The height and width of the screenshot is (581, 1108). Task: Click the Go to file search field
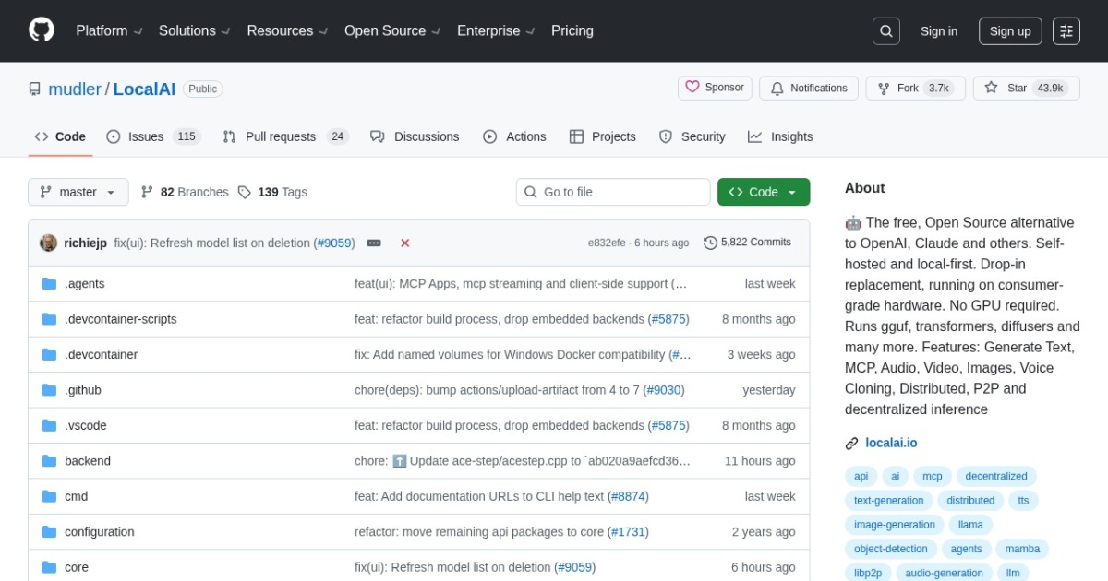click(x=612, y=192)
